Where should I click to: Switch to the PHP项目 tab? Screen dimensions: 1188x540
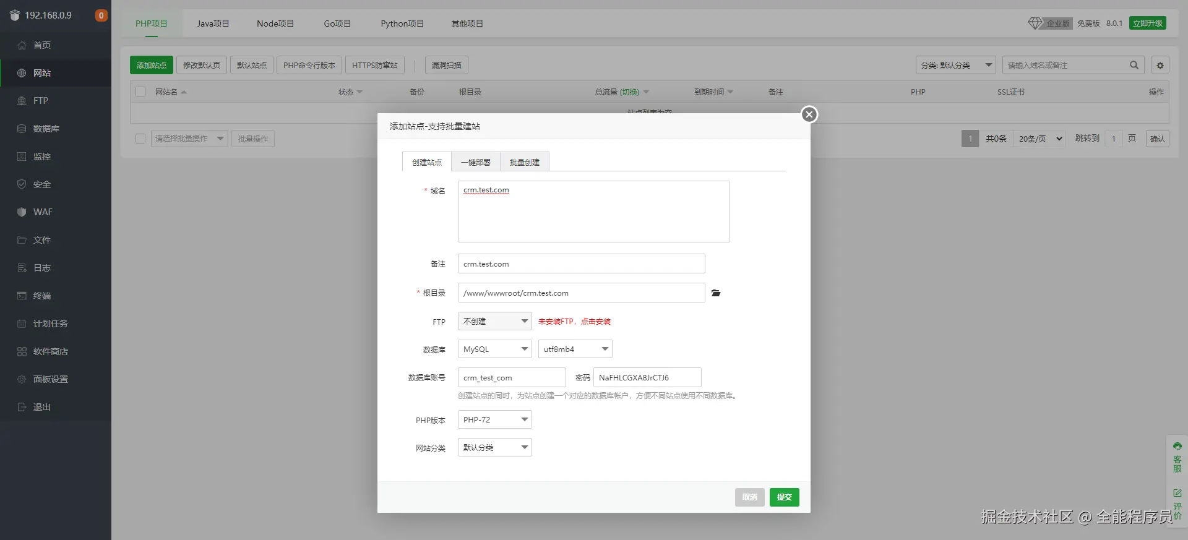tap(152, 24)
